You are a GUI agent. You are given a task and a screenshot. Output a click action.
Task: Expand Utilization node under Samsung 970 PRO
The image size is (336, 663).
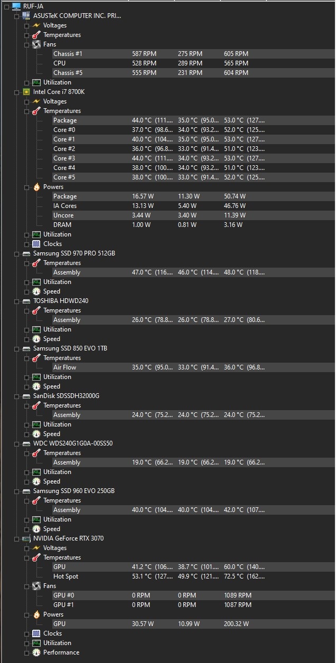click(27, 282)
